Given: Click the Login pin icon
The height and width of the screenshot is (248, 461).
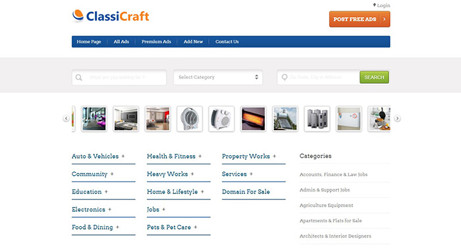Looking at the screenshot, I should point(374,5).
